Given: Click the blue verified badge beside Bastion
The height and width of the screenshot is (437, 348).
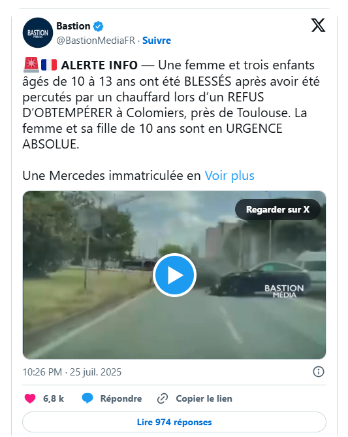Looking at the screenshot, I should tap(98, 26).
